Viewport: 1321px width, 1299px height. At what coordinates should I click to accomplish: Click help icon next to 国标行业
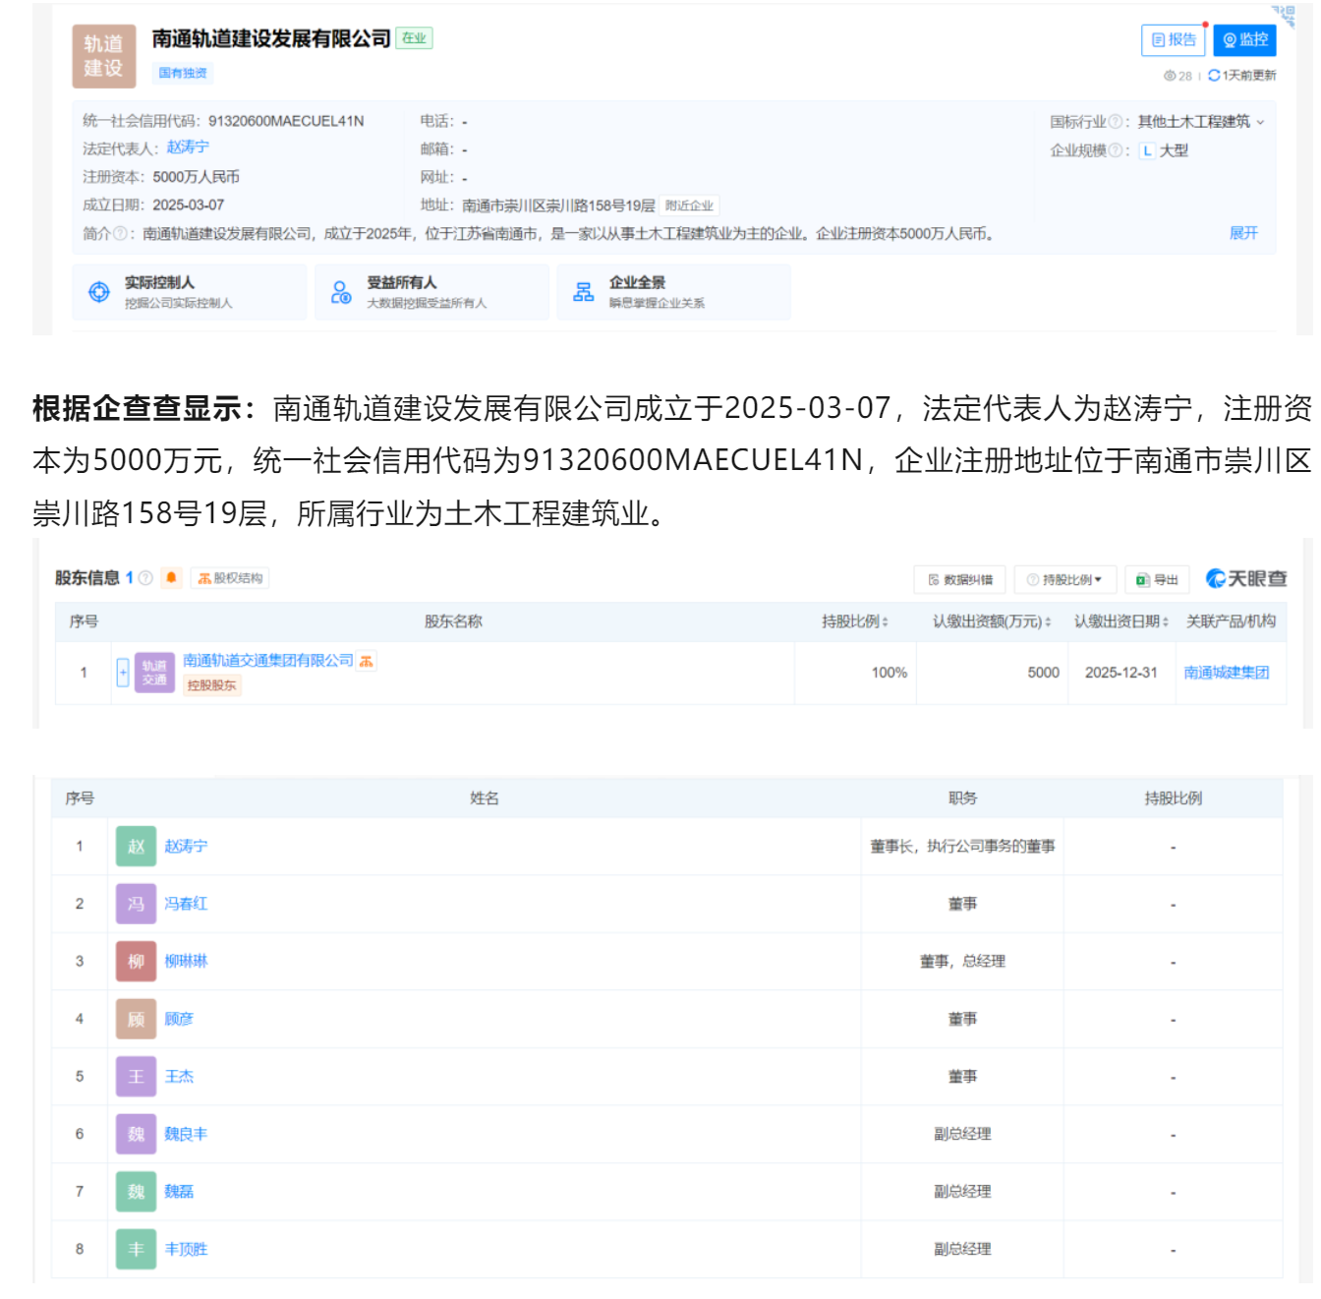1116,122
